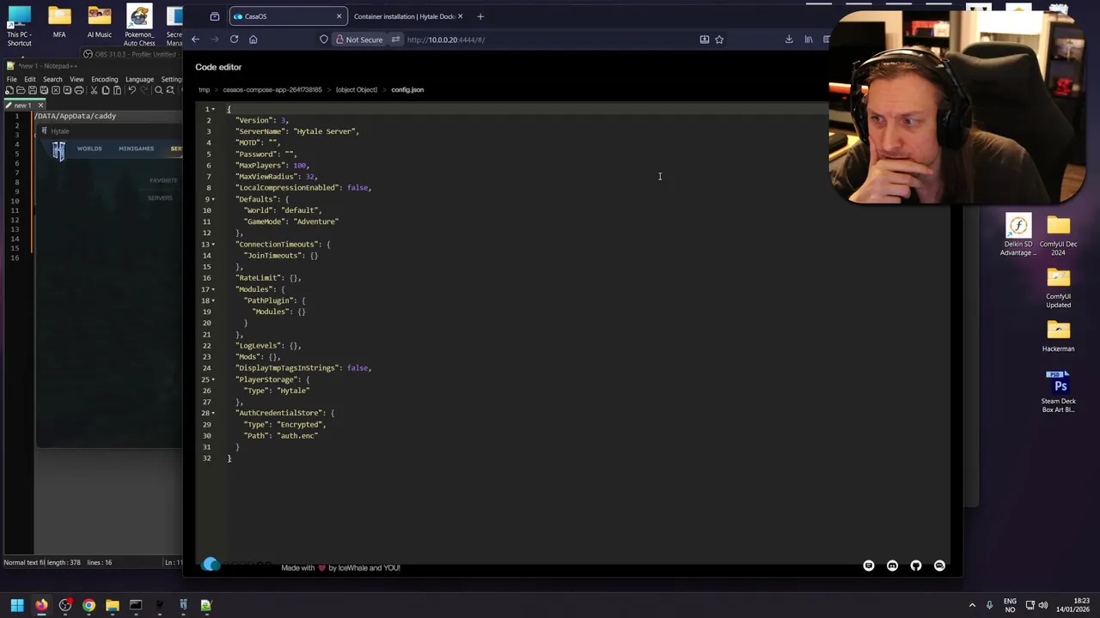Select WORLDS tab in Hytale window
Viewport: 1100px width, 618px height.
coord(89,148)
